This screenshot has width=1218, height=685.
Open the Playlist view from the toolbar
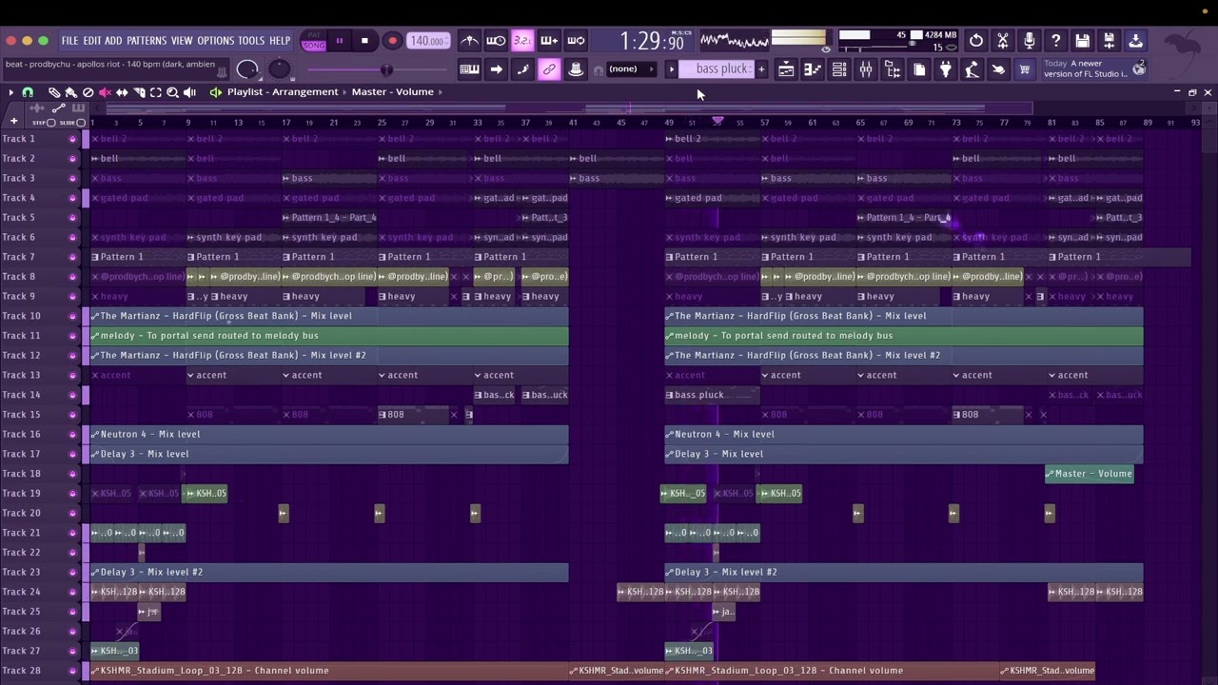coord(786,69)
